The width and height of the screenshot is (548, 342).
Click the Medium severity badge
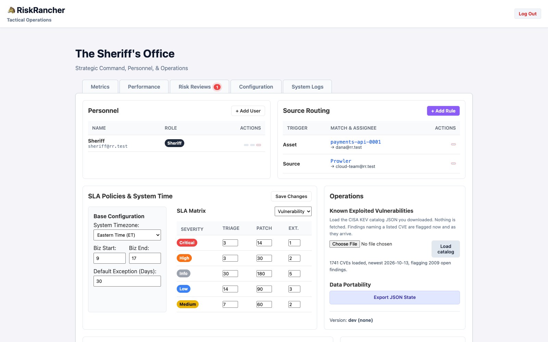click(188, 304)
